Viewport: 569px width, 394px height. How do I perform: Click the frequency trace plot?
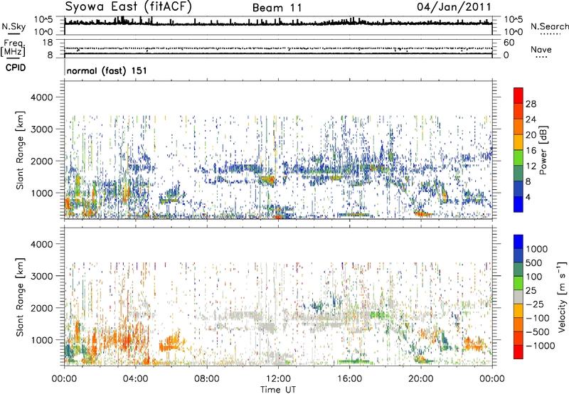tap(278, 49)
